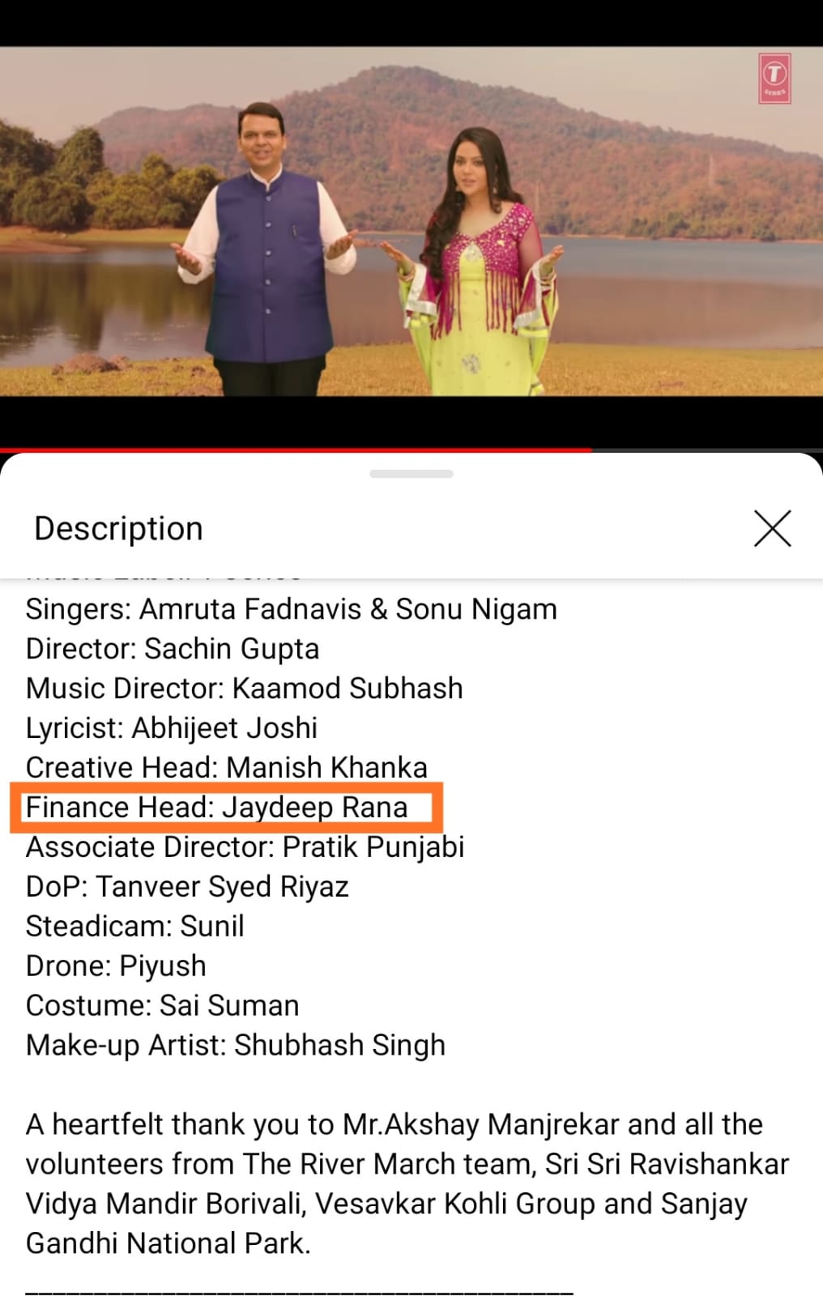
Task: Tap 'Creative Head: Manish Khanka' text
Action: click(227, 767)
